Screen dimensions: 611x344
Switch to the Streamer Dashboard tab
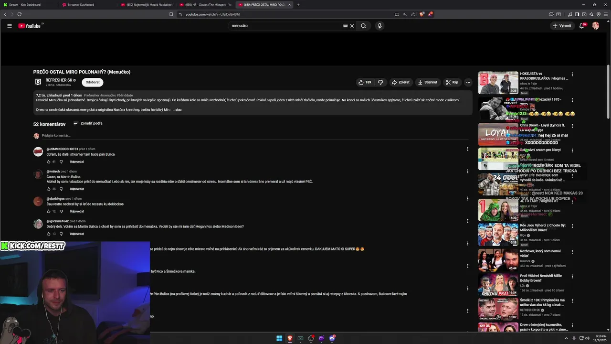(x=89, y=5)
